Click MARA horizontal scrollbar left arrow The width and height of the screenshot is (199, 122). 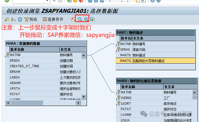[8, 103]
